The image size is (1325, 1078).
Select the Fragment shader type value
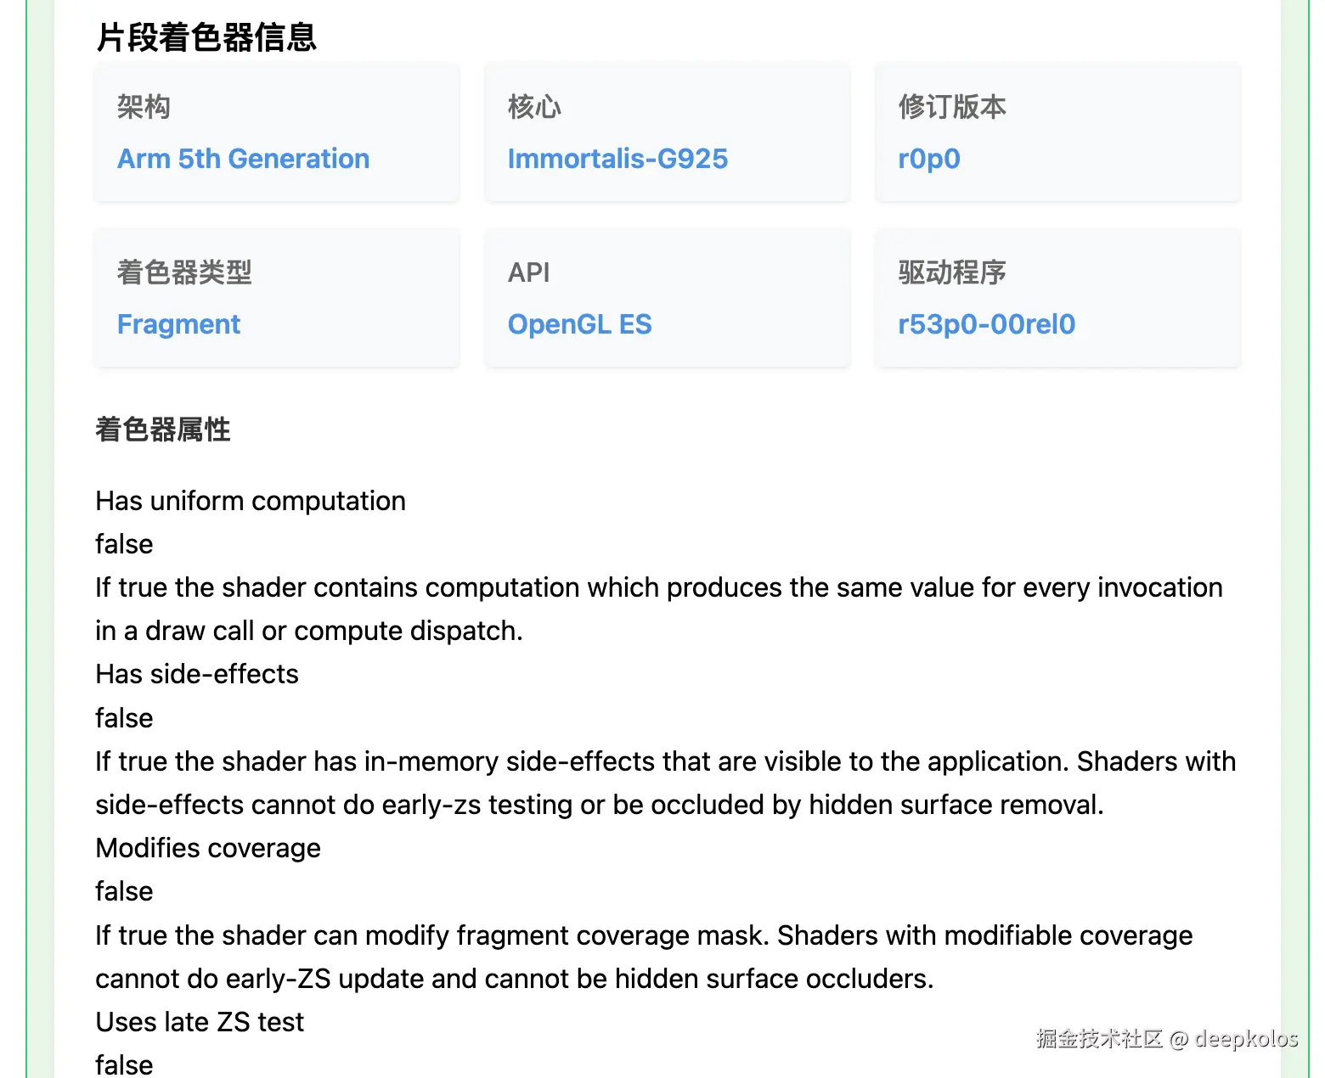coord(178,324)
